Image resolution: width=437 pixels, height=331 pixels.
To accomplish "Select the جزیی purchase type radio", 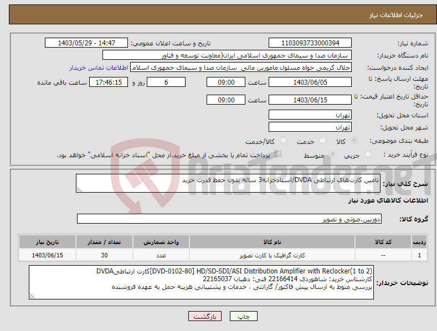I will coord(368,154).
